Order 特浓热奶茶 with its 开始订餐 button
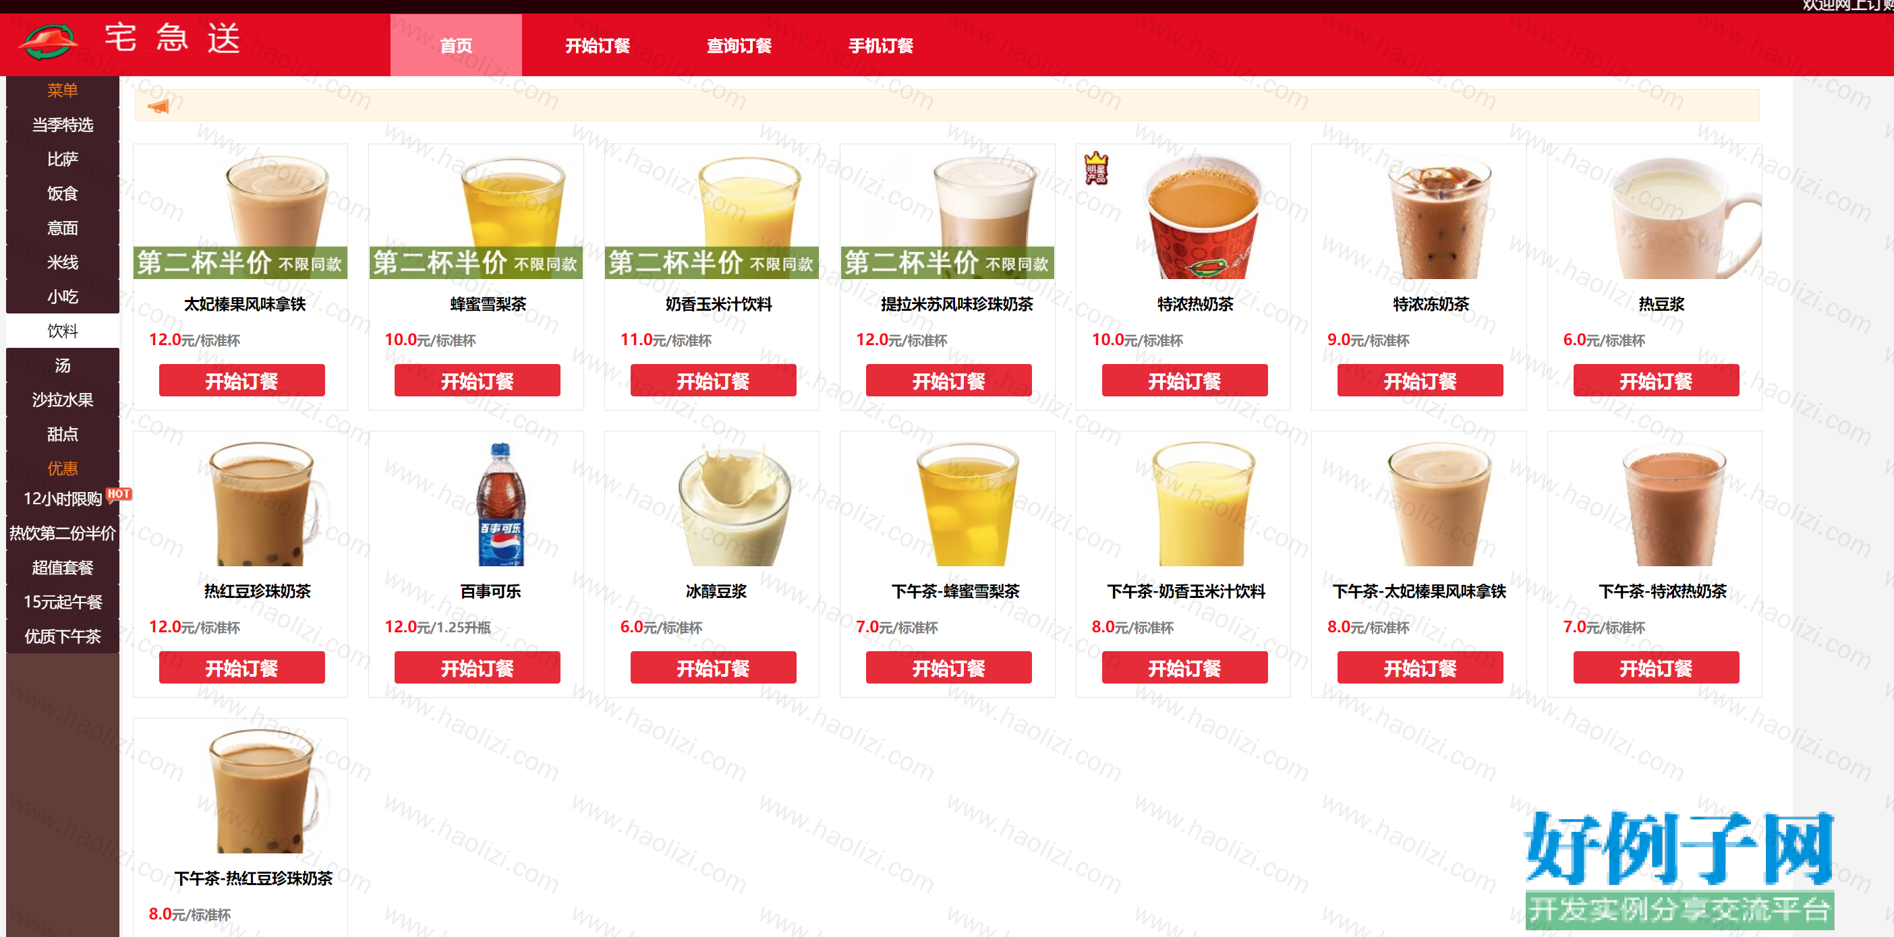The image size is (1894, 937). 1184,381
